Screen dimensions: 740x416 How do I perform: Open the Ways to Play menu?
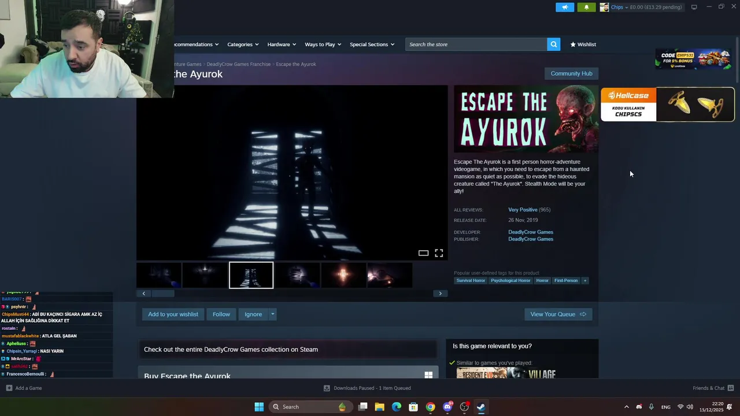(323, 44)
